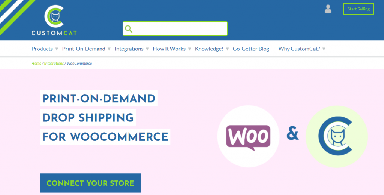Click the CustomCat logo in header
Screen dimensions: 384x195
tap(54, 20)
